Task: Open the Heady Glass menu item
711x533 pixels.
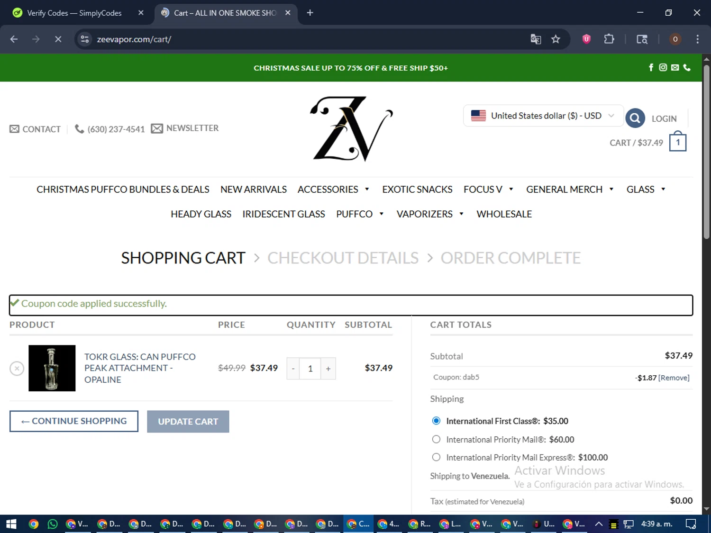Action: (x=201, y=214)
